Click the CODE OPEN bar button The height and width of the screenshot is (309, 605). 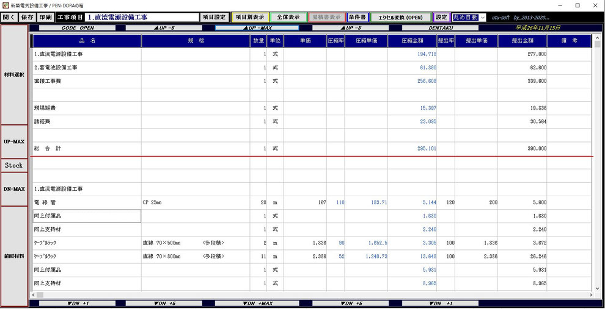coord(78,28)
